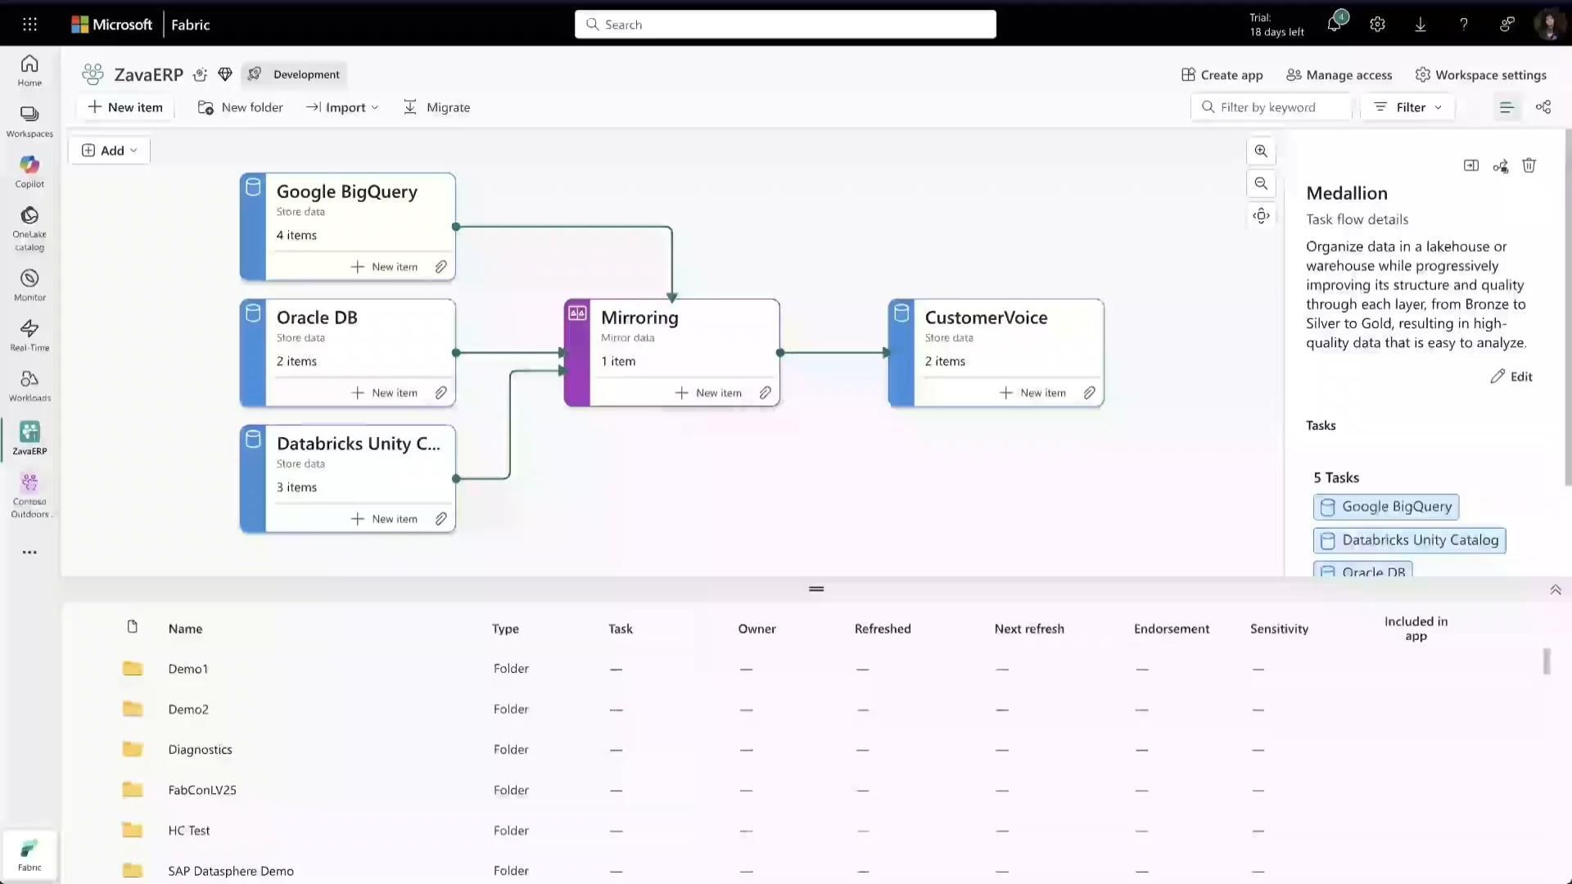Zoom in on the task flow canvas
The image size is (1572, 884).
coord(1261,151)
